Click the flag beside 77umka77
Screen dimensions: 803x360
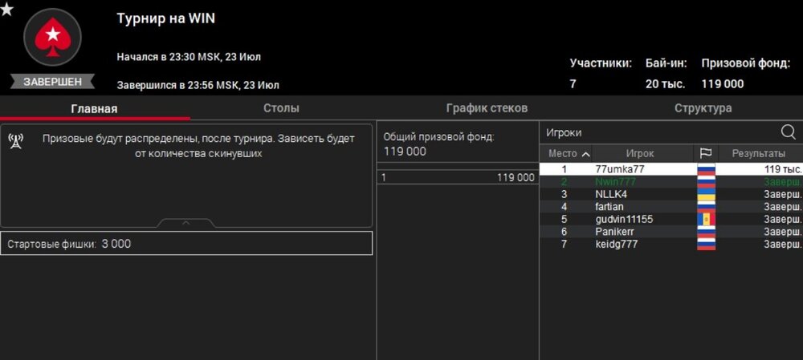(x=706, y=169)
